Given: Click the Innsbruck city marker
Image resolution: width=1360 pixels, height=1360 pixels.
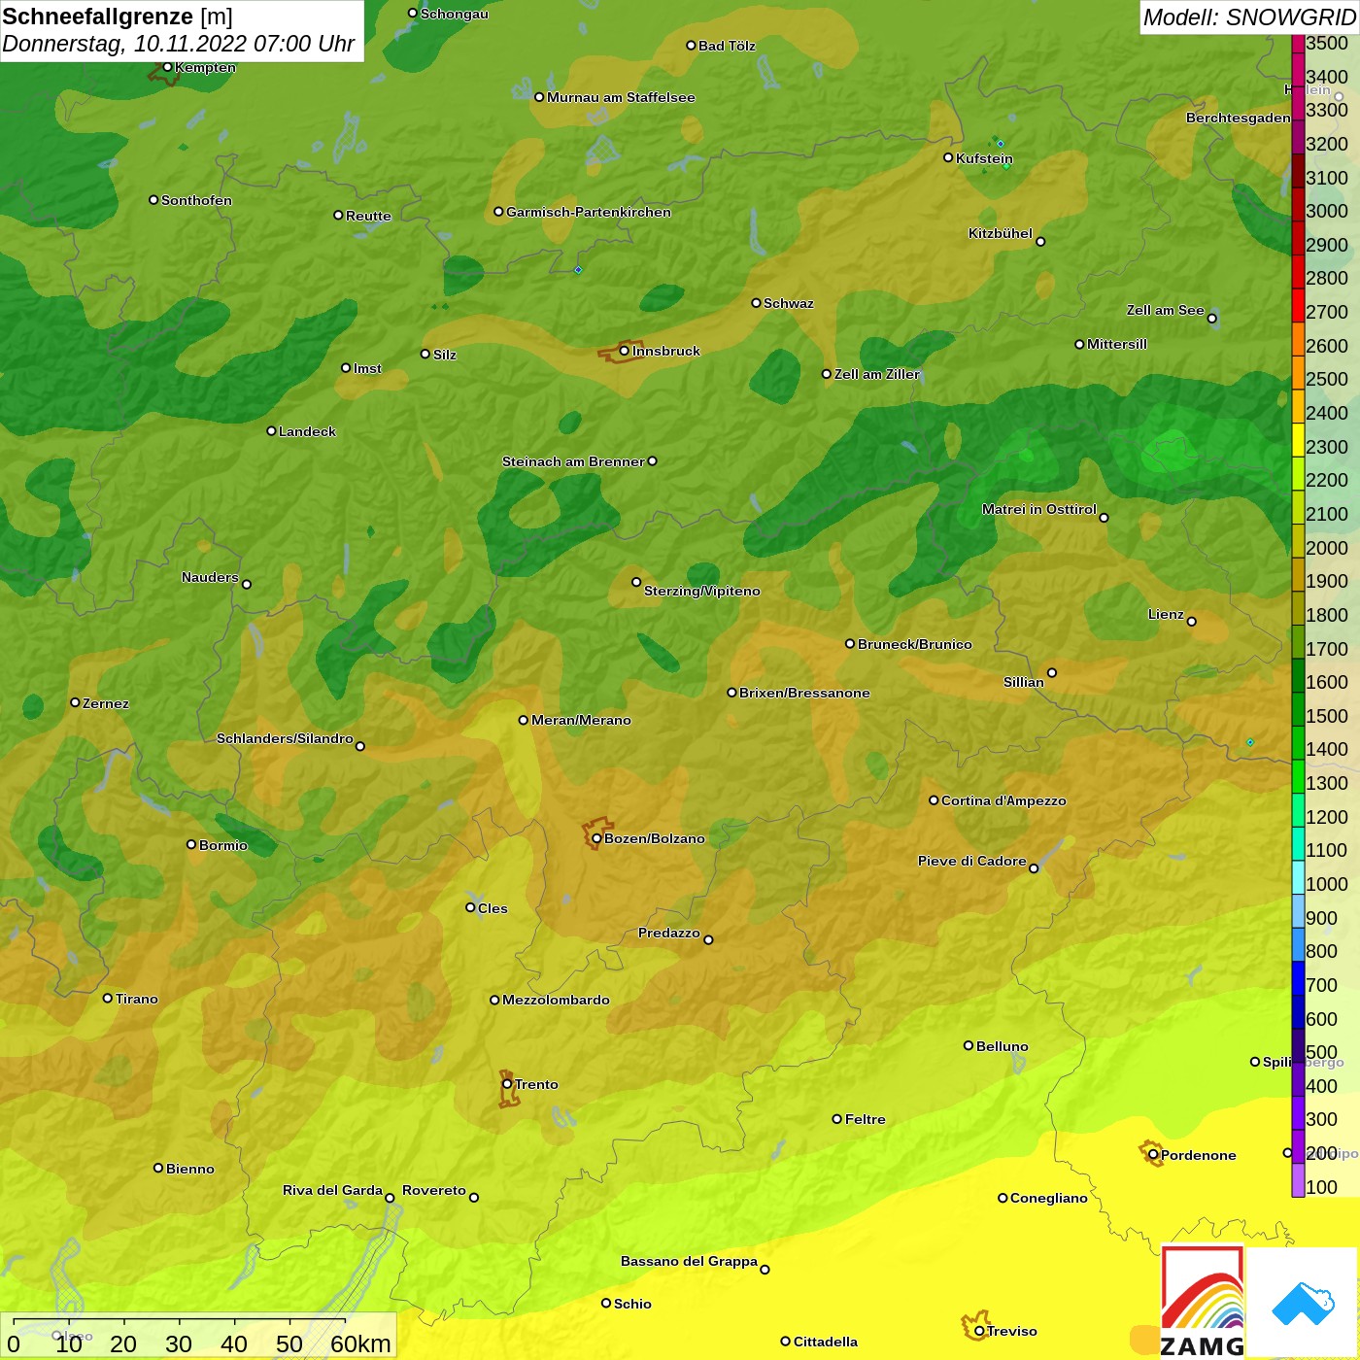Looking at the screenshot, I should point(625,351).
